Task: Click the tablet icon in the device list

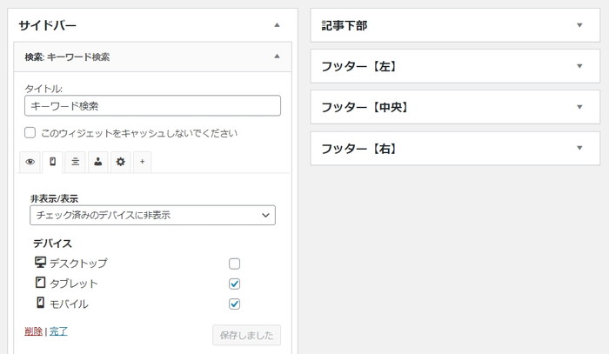Action: [40, 283]
